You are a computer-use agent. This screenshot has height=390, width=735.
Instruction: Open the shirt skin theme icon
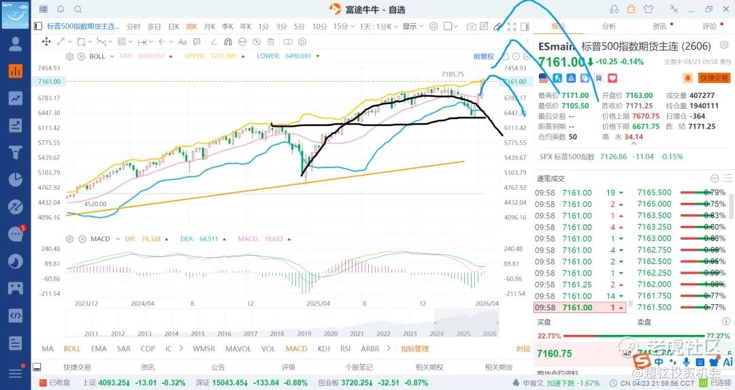point(649,10)
